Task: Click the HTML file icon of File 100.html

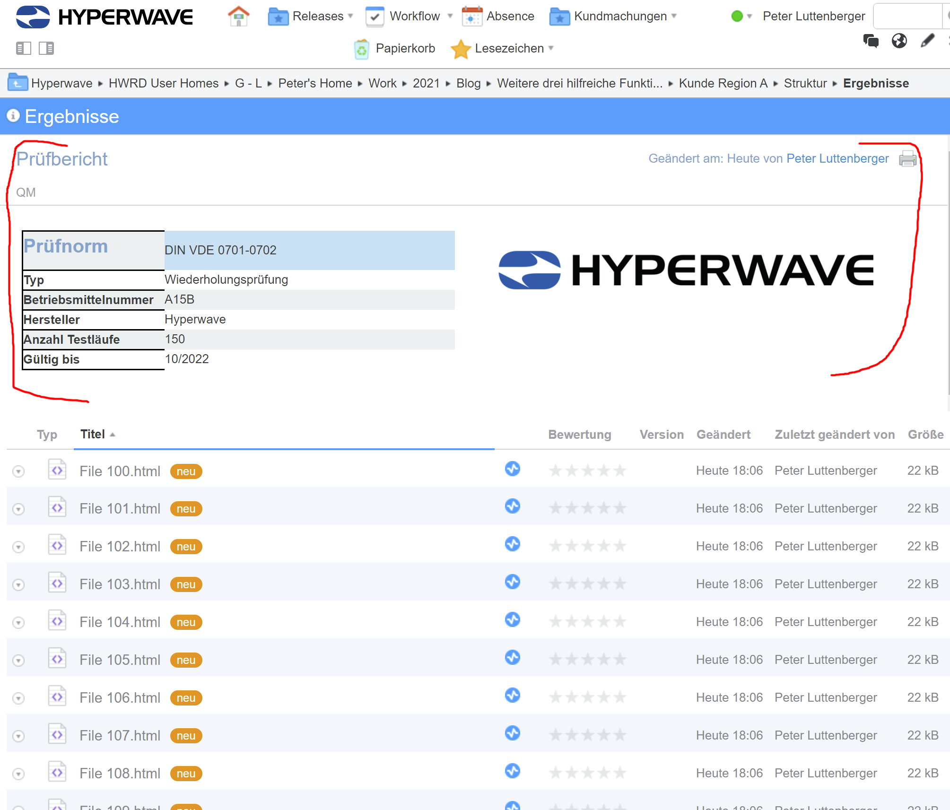Action: coord(57,470)
